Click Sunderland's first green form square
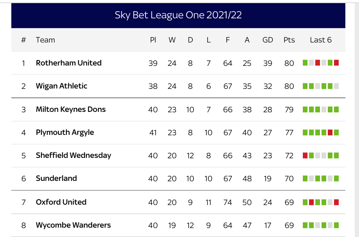The image size is (359, 237). click(x=305, y=178)
